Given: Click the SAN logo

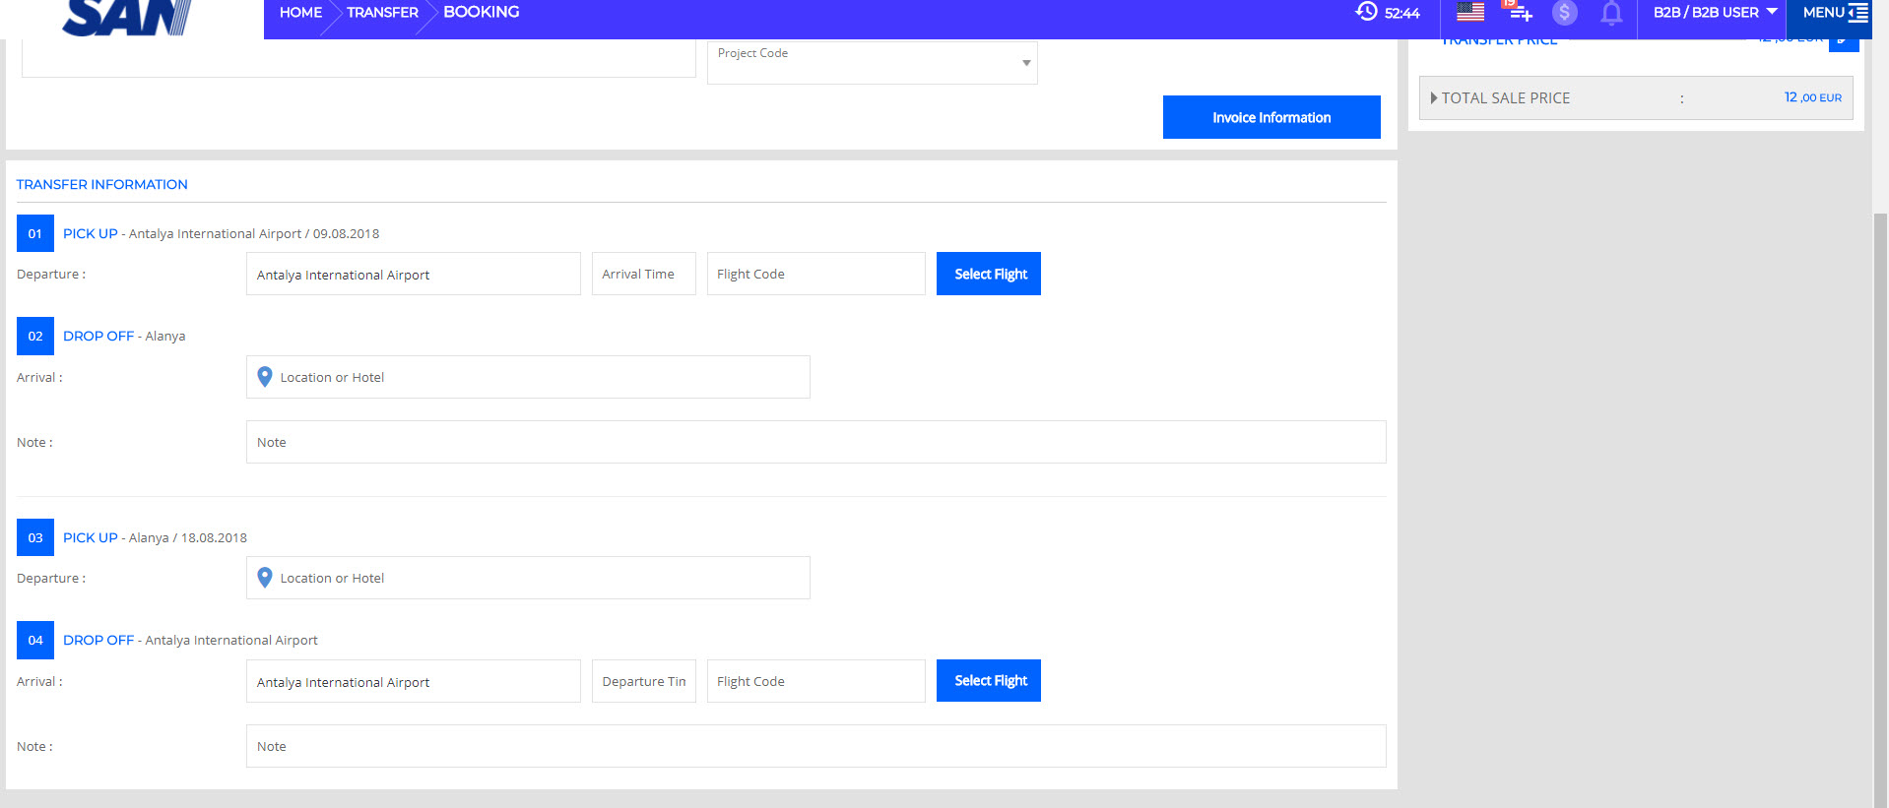Looking at the screenshot, I should [x=128, y=18].
